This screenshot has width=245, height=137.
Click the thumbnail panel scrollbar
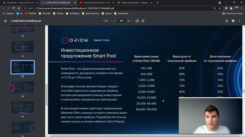pyautogui.click(x=46, y=95)
